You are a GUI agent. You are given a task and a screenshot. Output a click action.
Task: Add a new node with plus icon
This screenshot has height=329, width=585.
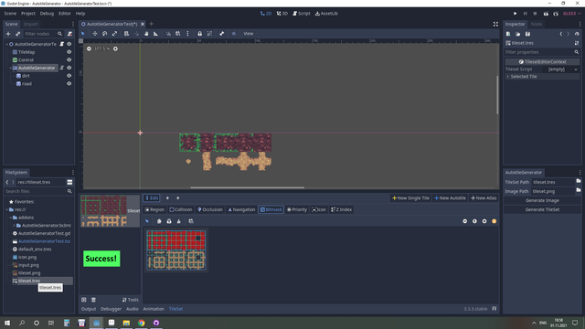(x=8, y=34)
